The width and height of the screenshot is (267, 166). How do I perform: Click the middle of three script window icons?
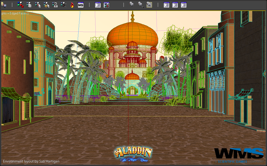[x=175, y=5]
